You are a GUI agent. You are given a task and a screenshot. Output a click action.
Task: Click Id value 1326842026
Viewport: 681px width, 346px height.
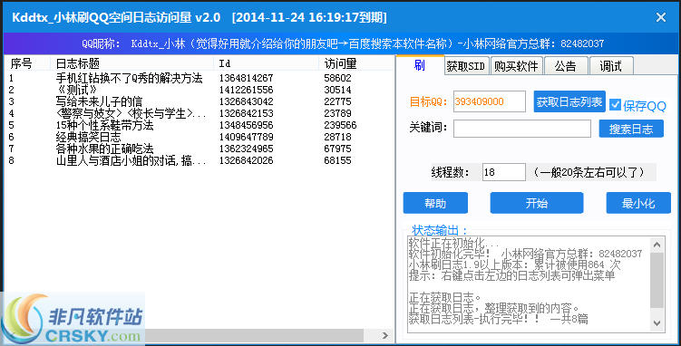click(x=246, y=160)
